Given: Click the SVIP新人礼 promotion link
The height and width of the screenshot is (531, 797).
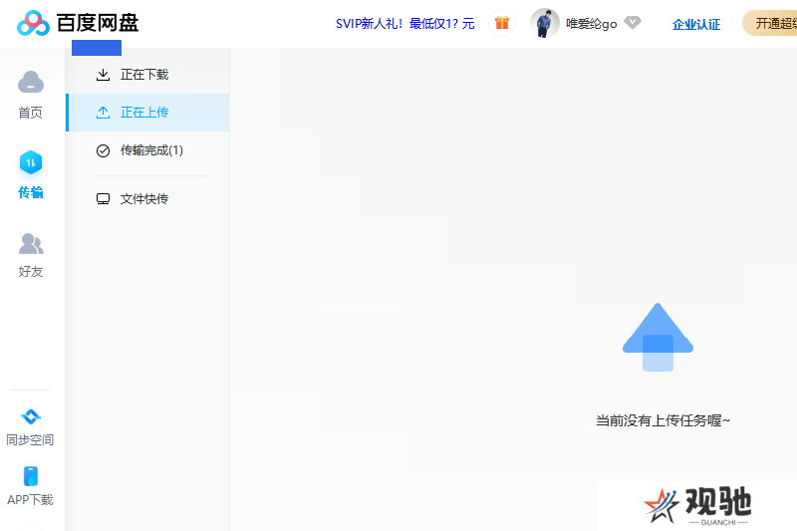Looking at the screenshot, I should point(404,23).
